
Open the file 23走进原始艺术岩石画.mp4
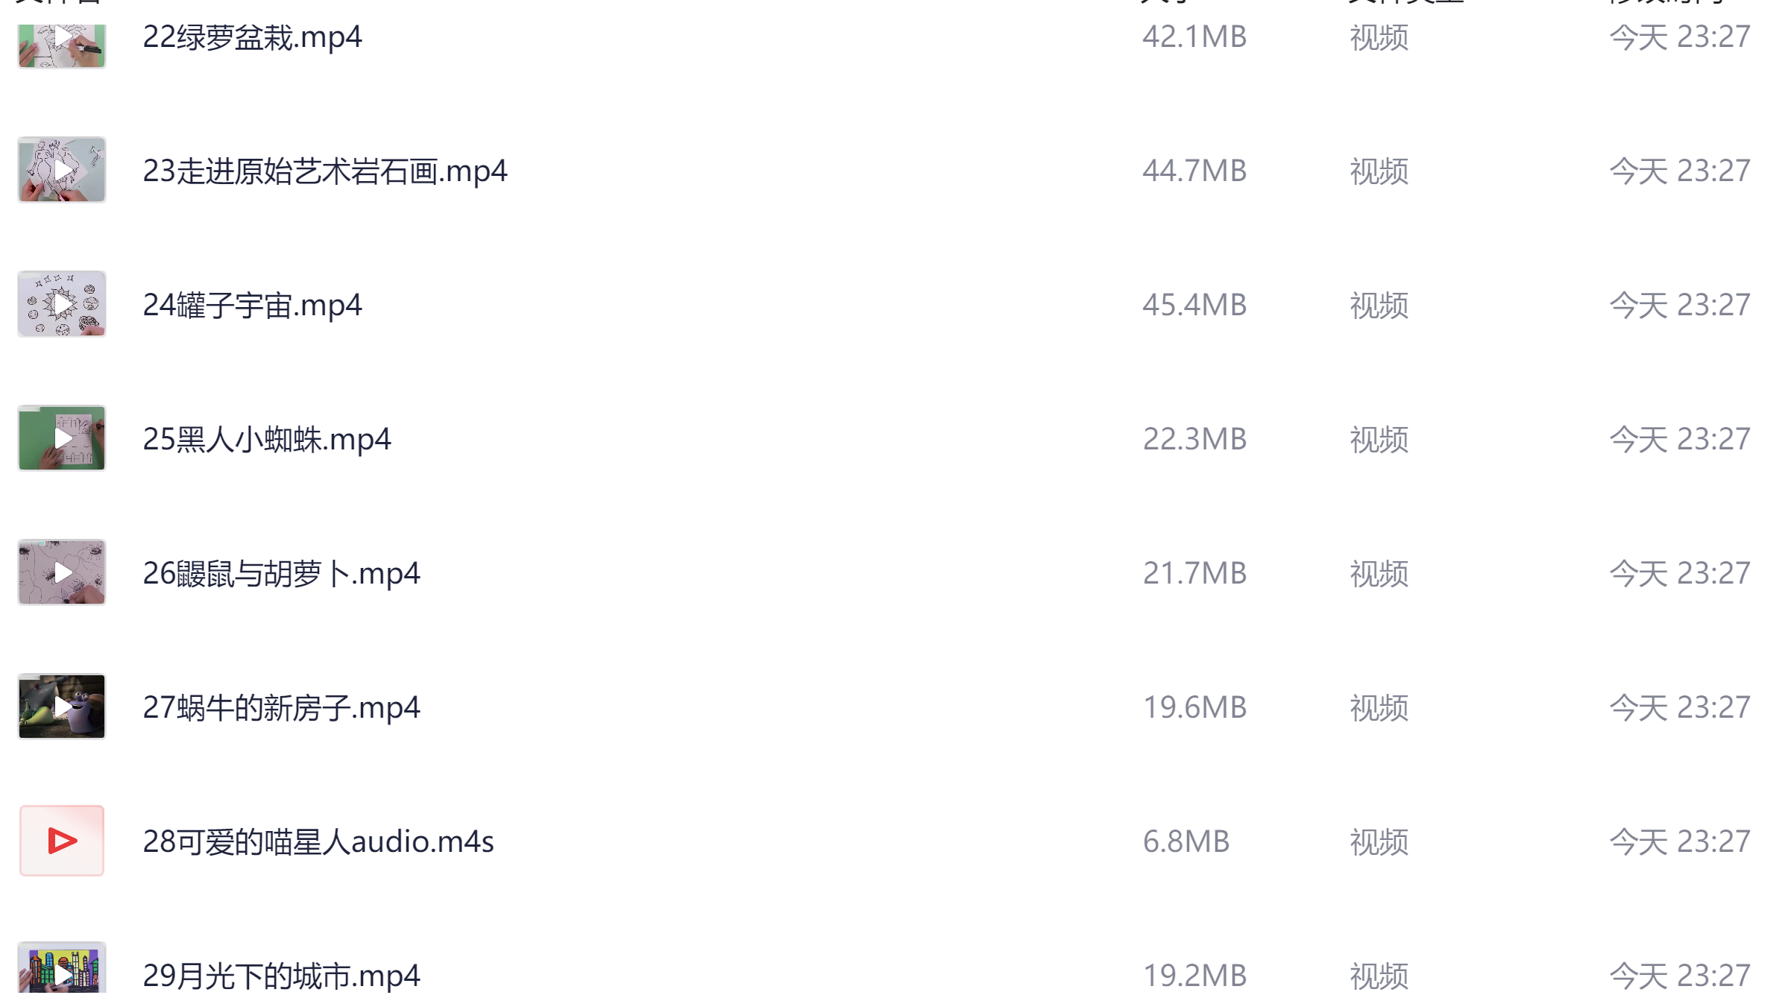[324, 170]
